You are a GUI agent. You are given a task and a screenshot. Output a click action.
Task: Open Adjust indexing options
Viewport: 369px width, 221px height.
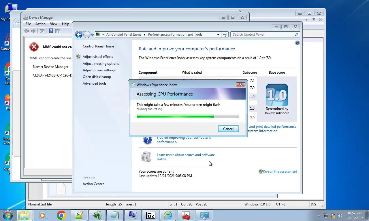[x=101, y=64]
